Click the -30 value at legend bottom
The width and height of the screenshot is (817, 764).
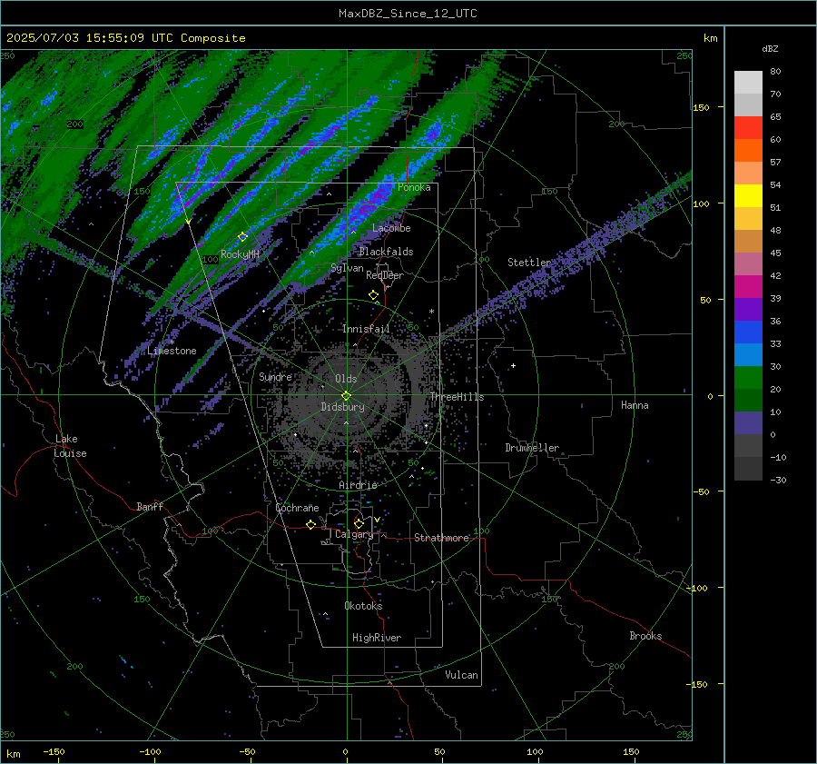pos(778,480)
